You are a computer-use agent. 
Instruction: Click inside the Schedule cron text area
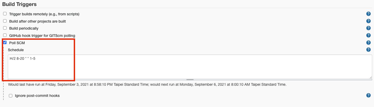pyautogui.click(x=190, y=66)
